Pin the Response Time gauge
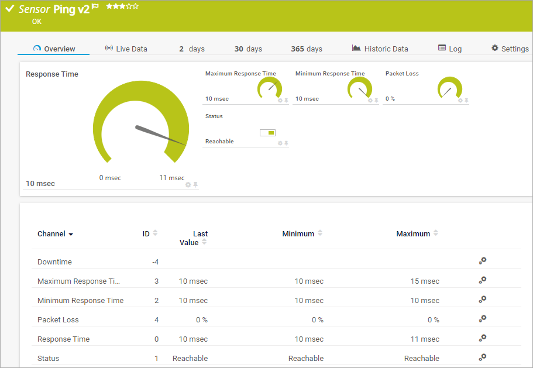The image size is (533, 368). 195,184
